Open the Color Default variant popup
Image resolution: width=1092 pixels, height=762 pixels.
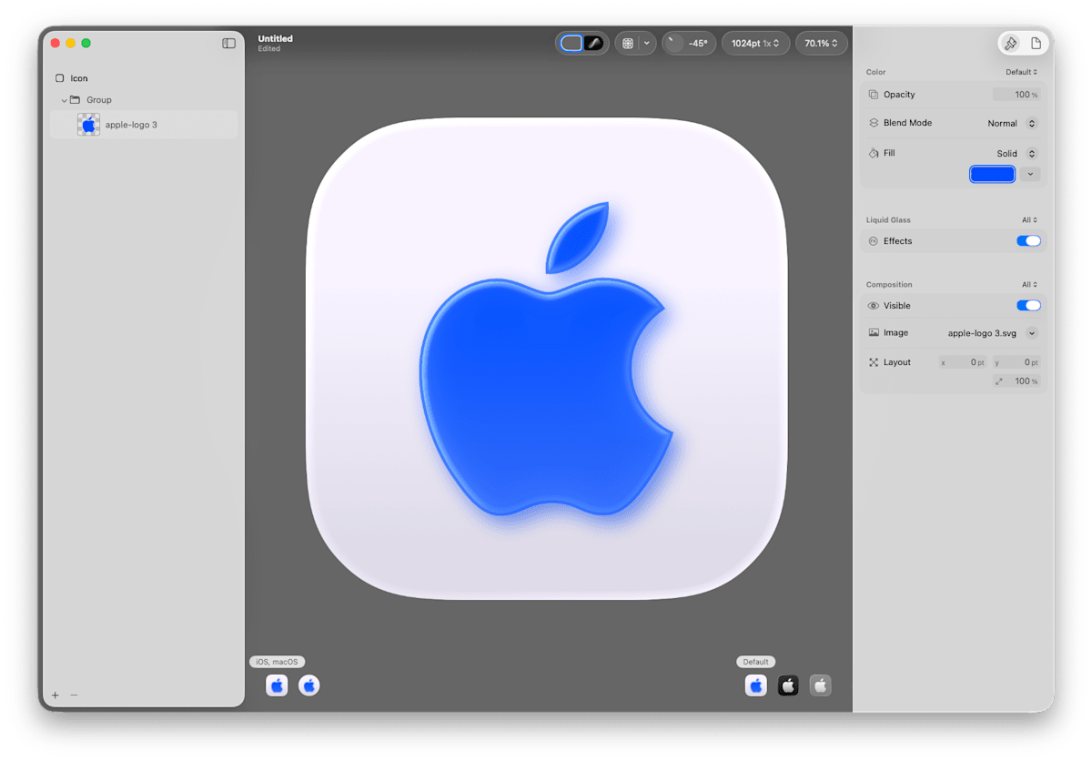point(1021,72)
